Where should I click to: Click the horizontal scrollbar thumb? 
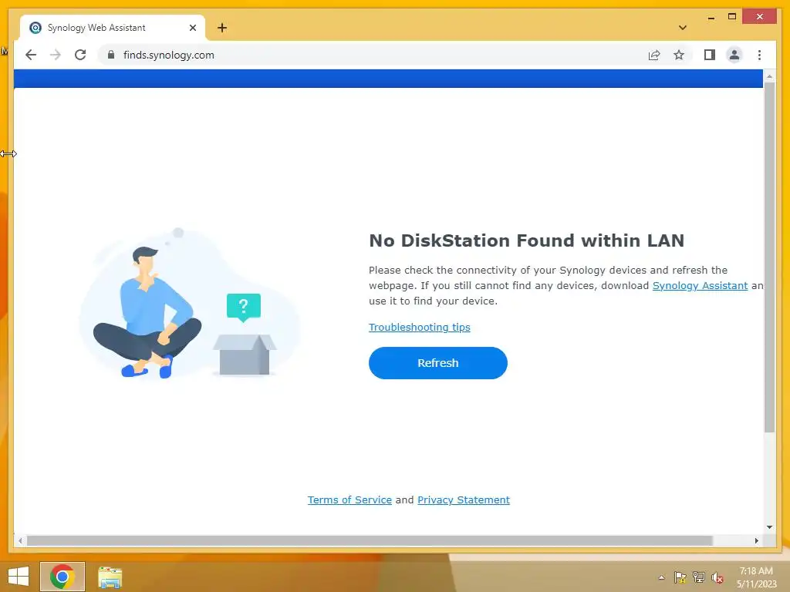(x=370, y=540)
